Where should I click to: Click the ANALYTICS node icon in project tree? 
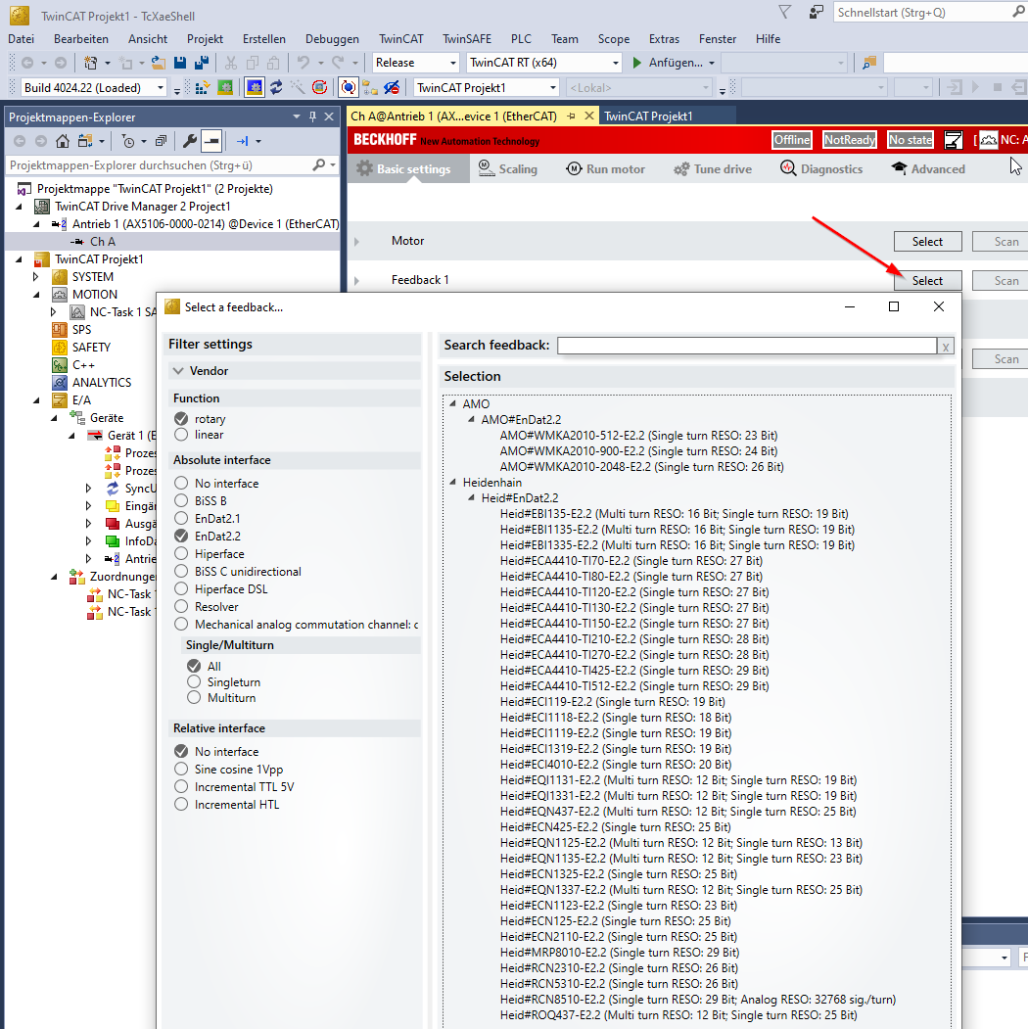[x=61, y=383]
